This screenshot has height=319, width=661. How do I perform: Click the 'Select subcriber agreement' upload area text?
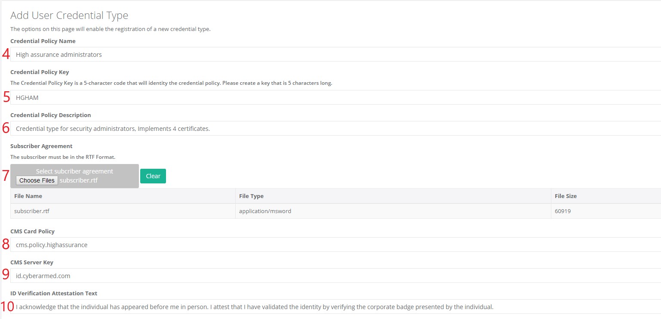coord(74,171)
